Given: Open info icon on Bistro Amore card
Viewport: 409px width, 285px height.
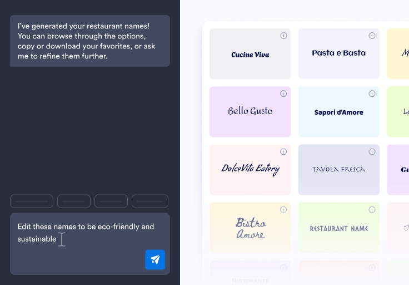Looking at the screenshot, I should [283, 209].
